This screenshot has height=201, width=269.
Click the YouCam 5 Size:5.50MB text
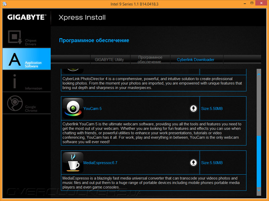(x=212, y=108)
